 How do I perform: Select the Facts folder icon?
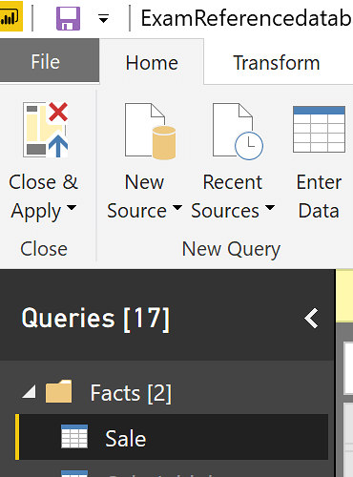(x=58, y=391)
